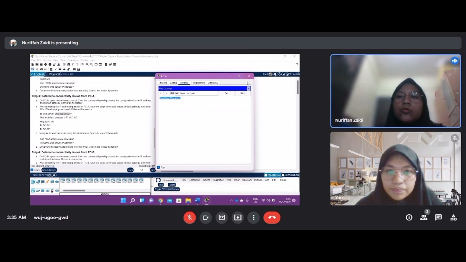This screenshot has width=466, height=262.
Task: Click Toggle PDU List Window button
Action: 167,189
